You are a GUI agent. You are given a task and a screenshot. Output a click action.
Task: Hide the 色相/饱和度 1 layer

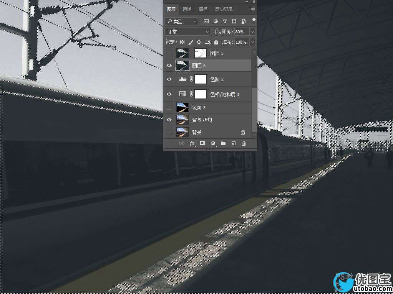point(169,94)
